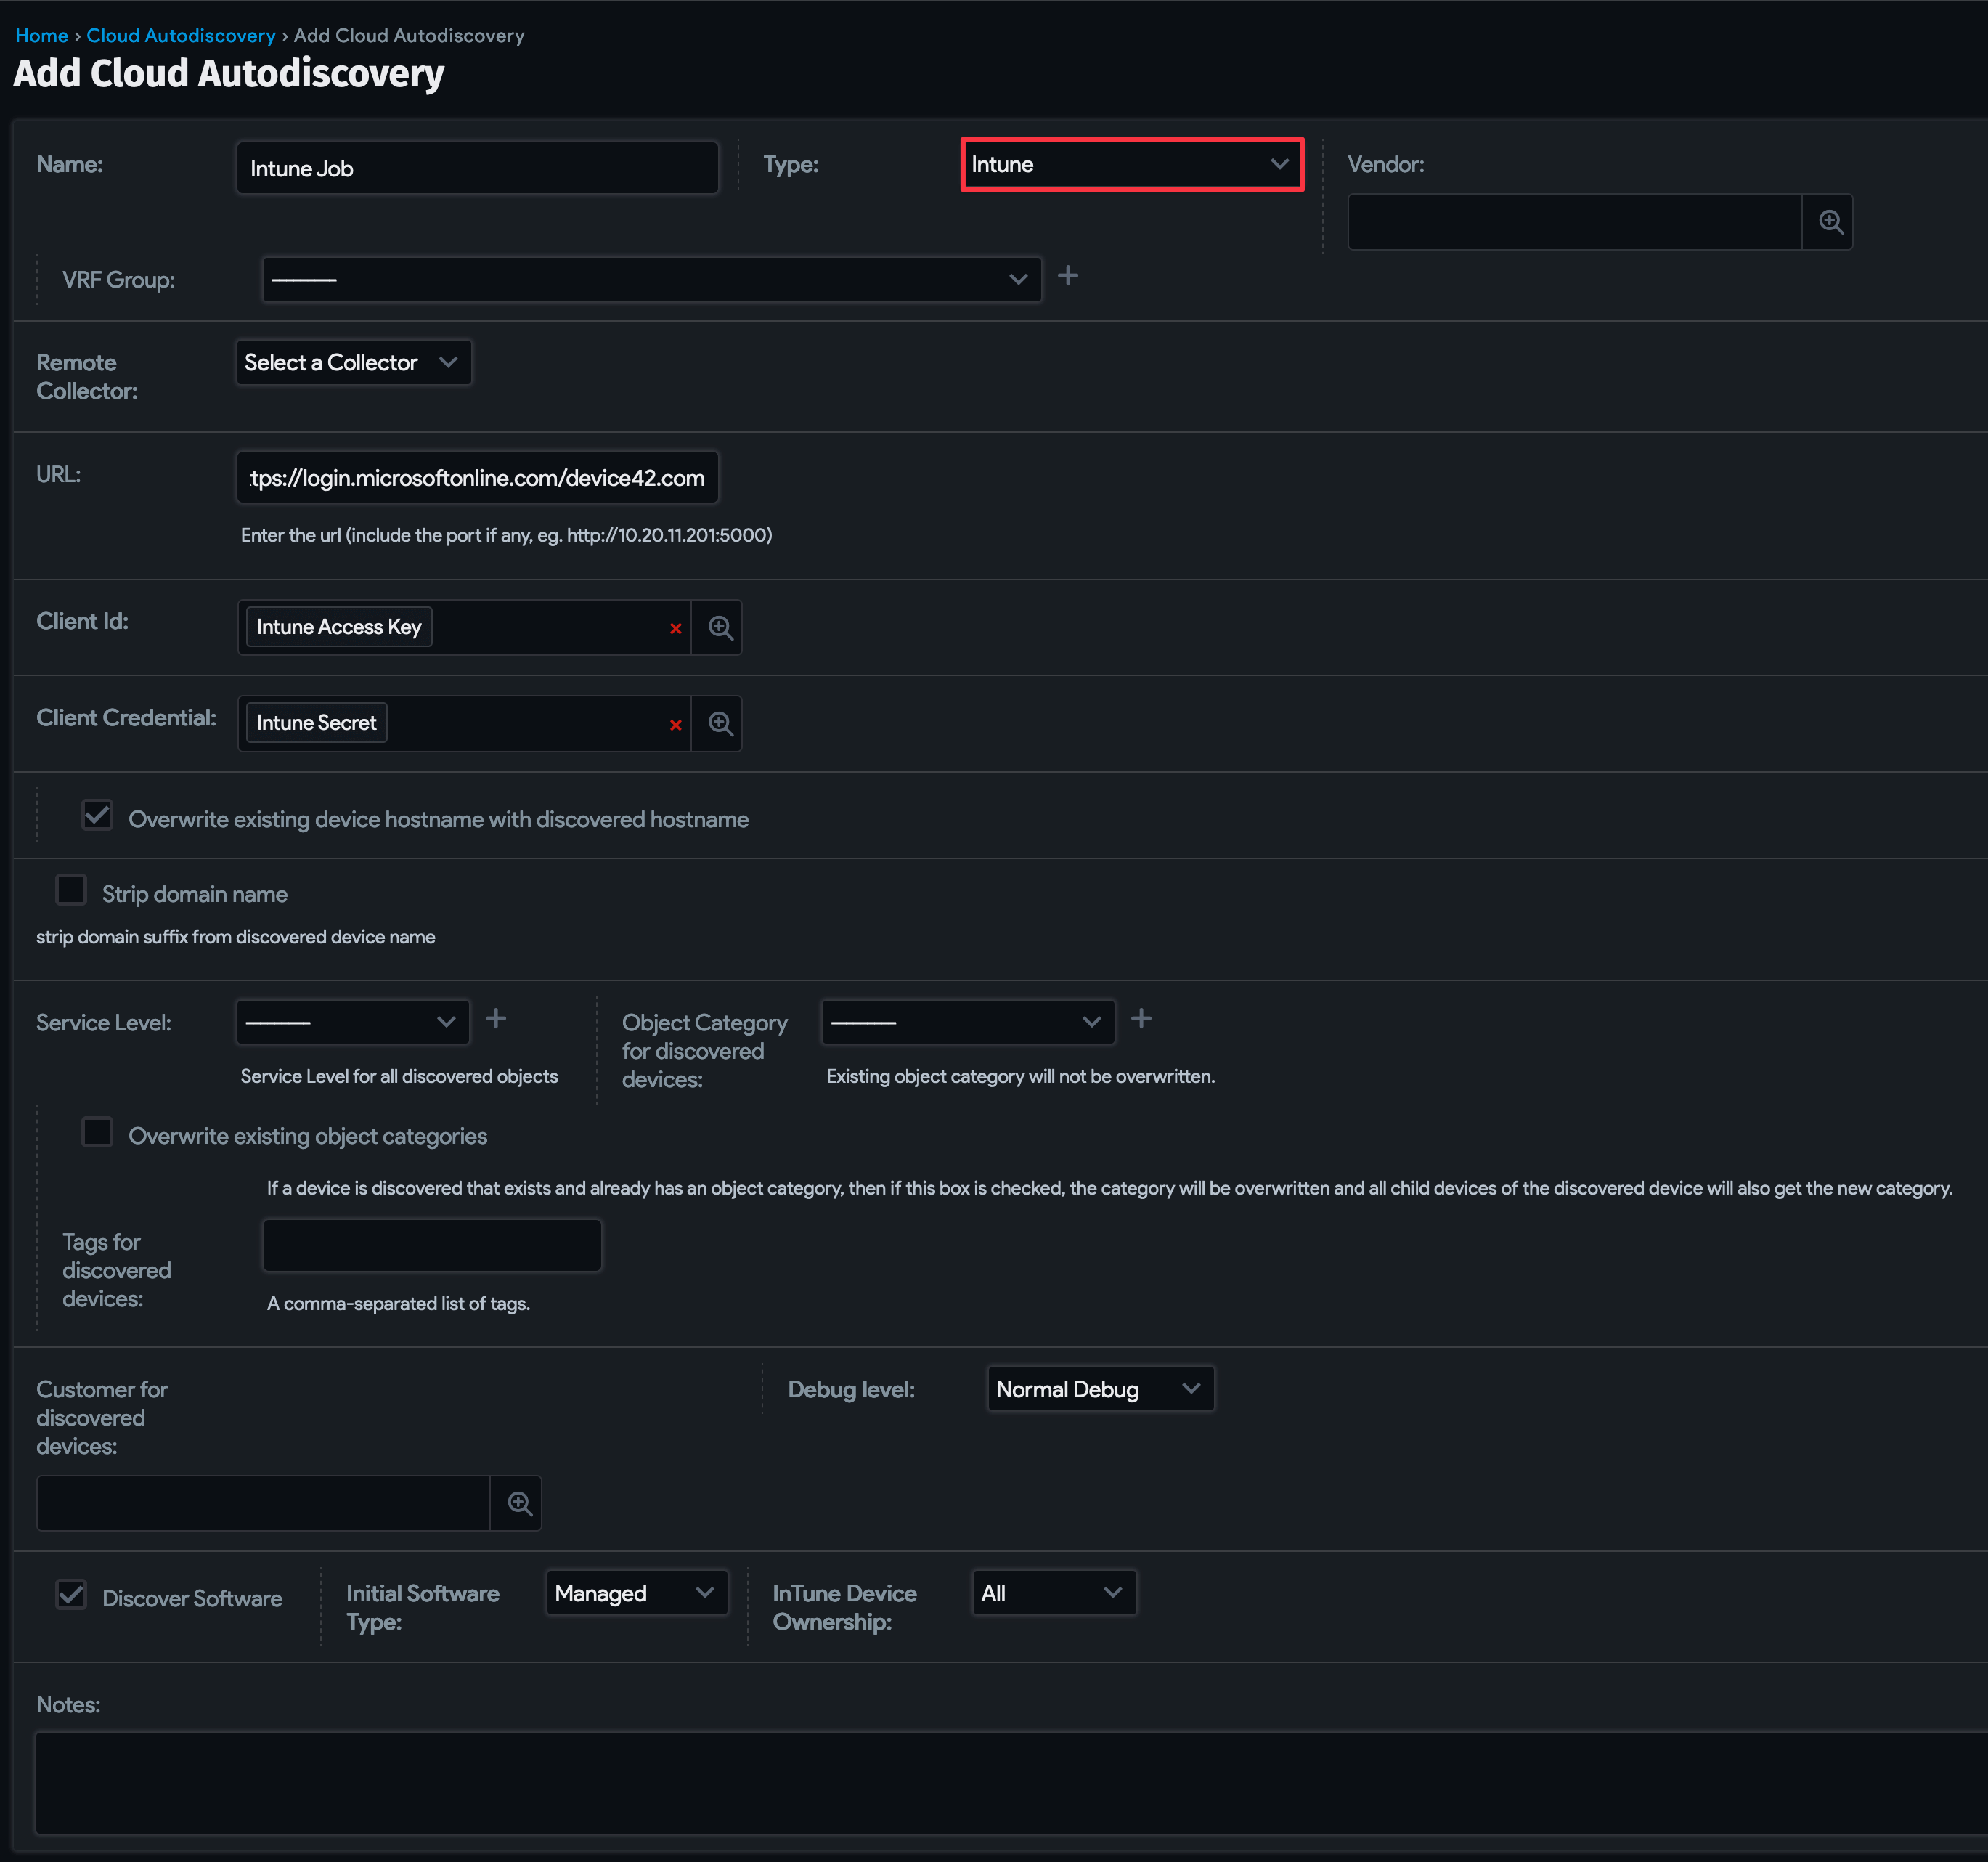The height and width of the screenshot is (1862, 1988).
Task: Open the Cloud Autodiscovery breadcrumb link
Action: click(x=180, y=35)
